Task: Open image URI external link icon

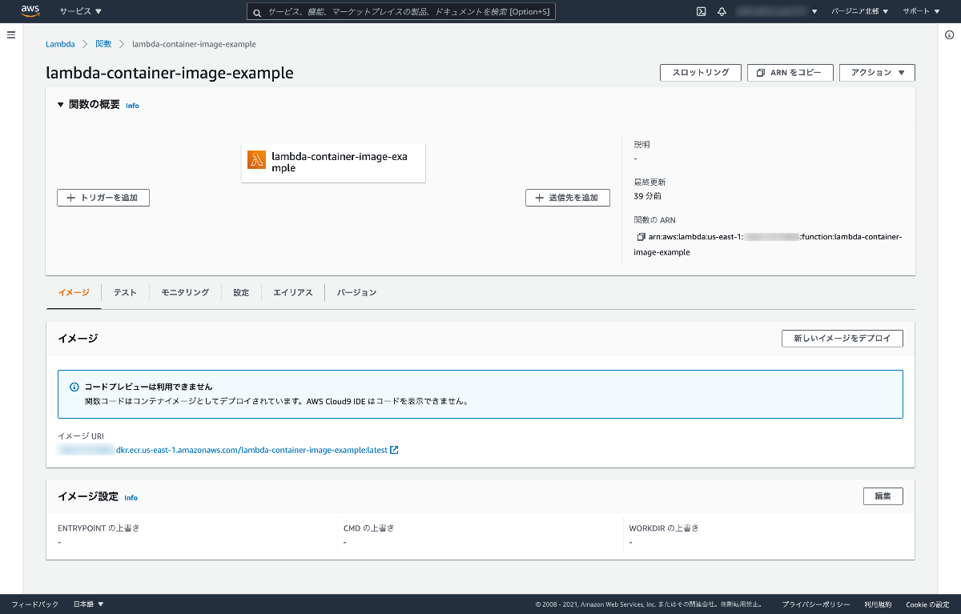Action: click(394, 450)
